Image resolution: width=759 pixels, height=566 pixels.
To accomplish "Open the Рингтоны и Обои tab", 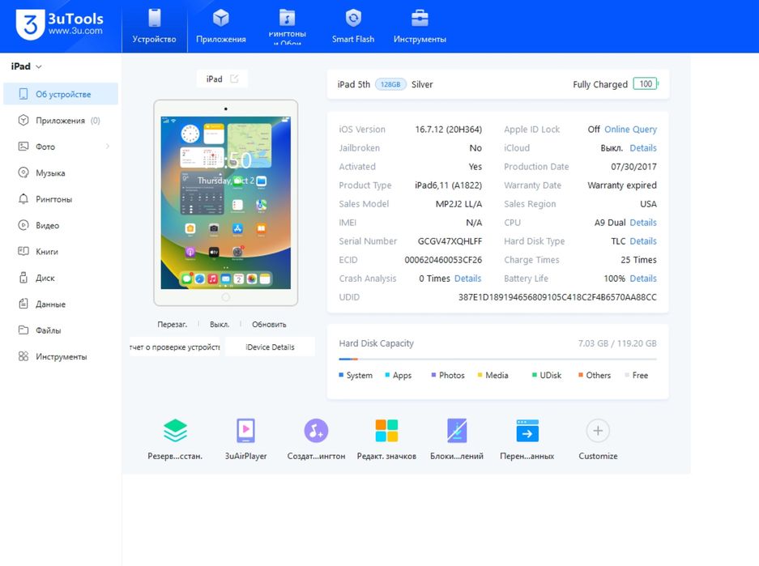I will [287, 26].
